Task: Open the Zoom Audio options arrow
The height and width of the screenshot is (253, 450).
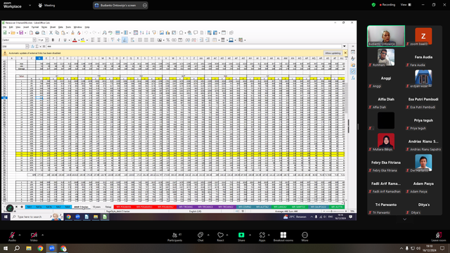Action: 20,235
